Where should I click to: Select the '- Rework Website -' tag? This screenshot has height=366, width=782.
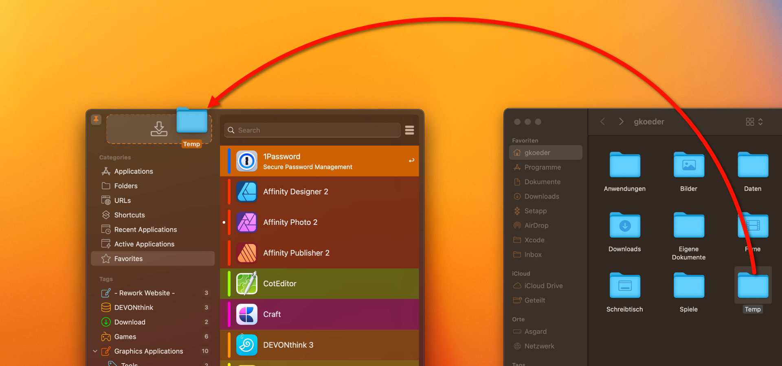tap(153, 293)
